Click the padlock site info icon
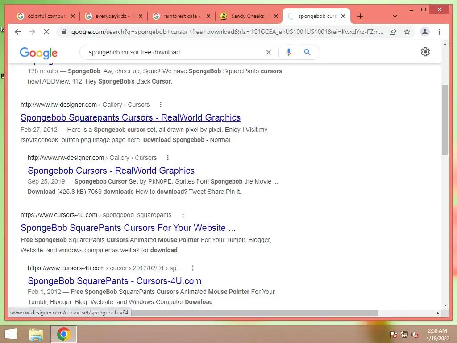The height and width of the screenshot is (343, 457). click(64, 32)
